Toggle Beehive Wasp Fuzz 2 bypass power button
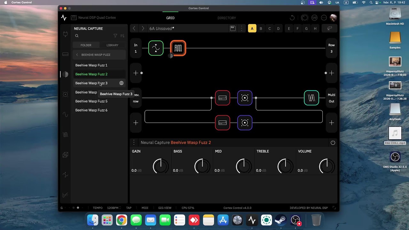 pos(333,143)
